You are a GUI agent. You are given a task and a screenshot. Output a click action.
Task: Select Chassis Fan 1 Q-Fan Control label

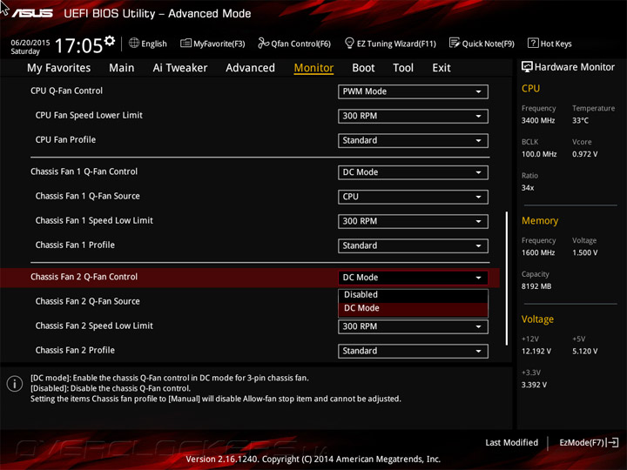pos(84,171)
